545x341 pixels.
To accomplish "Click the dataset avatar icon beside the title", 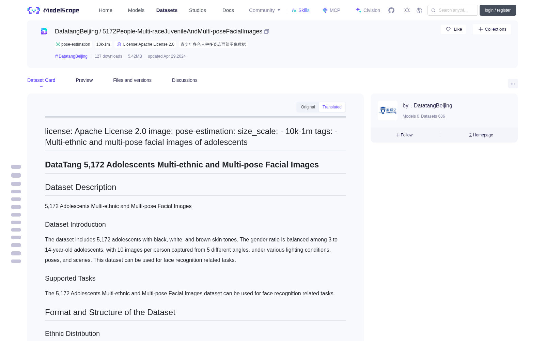I will (x=44, y=31).
